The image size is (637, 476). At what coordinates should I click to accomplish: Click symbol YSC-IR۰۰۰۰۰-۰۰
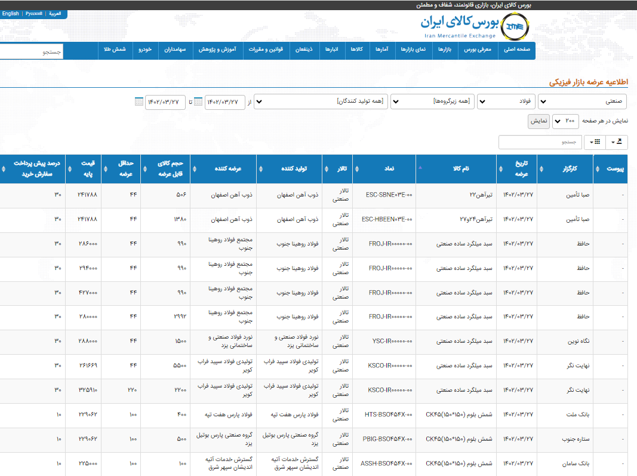point(392,342)
